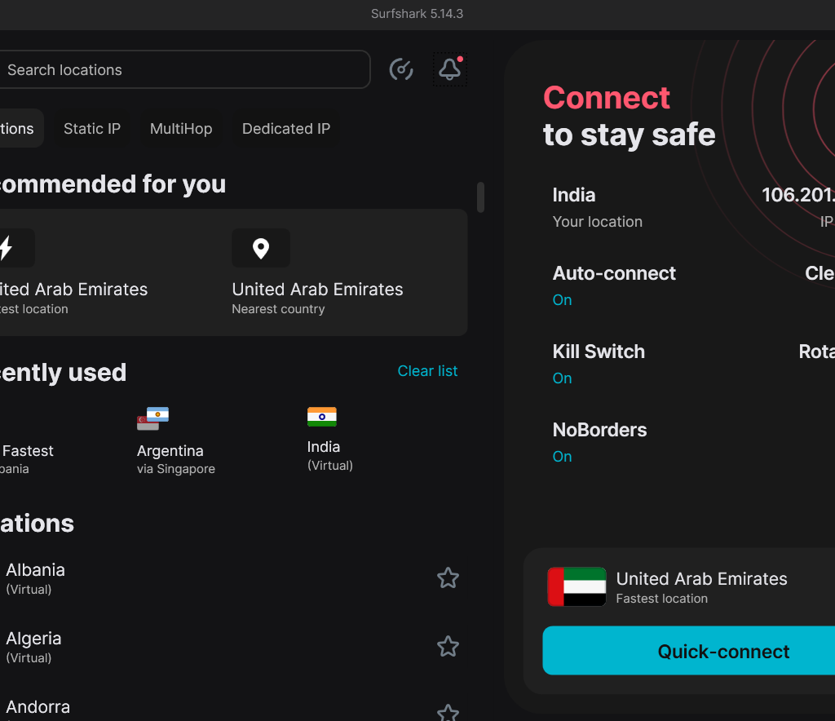
Task: Click United Arab Emirates Fastest location text
Action: click(x=701, y=587)
